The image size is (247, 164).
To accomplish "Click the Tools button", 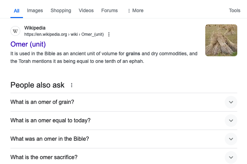I will pyautogui.click(x=234, y=10).
